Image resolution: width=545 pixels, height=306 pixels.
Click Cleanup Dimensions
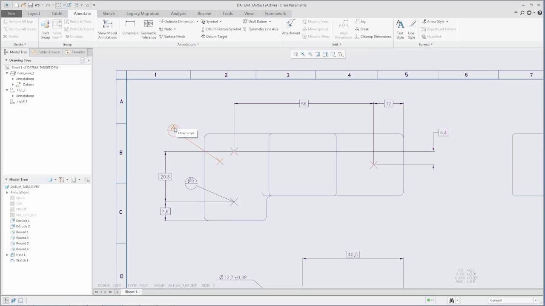click(373, 37)
